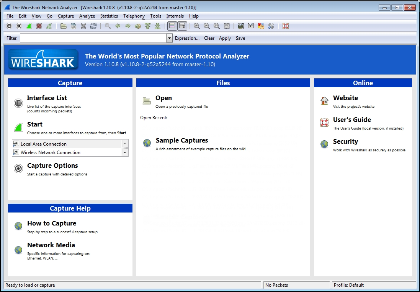Click the Apply filter button
Viewport: 420px width, 292px height.
225,38
